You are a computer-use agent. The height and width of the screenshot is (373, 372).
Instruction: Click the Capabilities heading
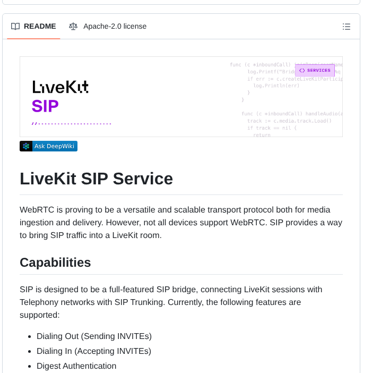click(55, 262)
